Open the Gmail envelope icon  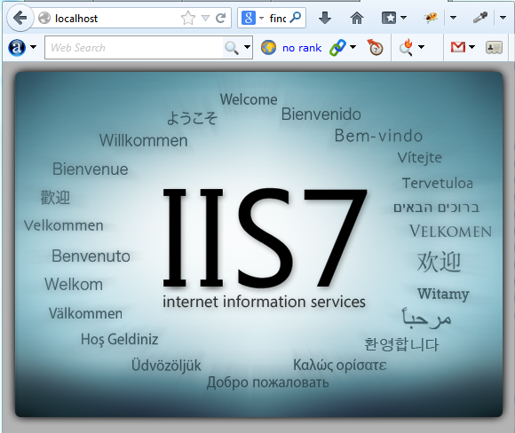tap(458, 47)
